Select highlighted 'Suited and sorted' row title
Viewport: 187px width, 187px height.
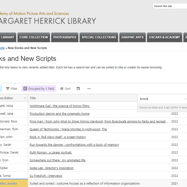84,184
